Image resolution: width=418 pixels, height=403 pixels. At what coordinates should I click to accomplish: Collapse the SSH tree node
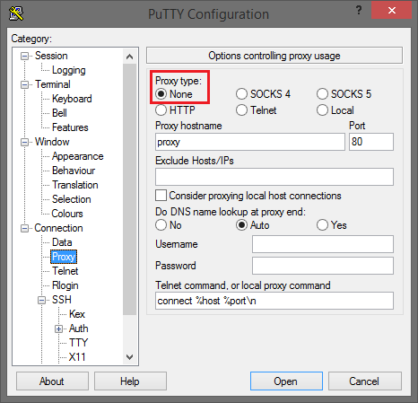pos(41,300)
